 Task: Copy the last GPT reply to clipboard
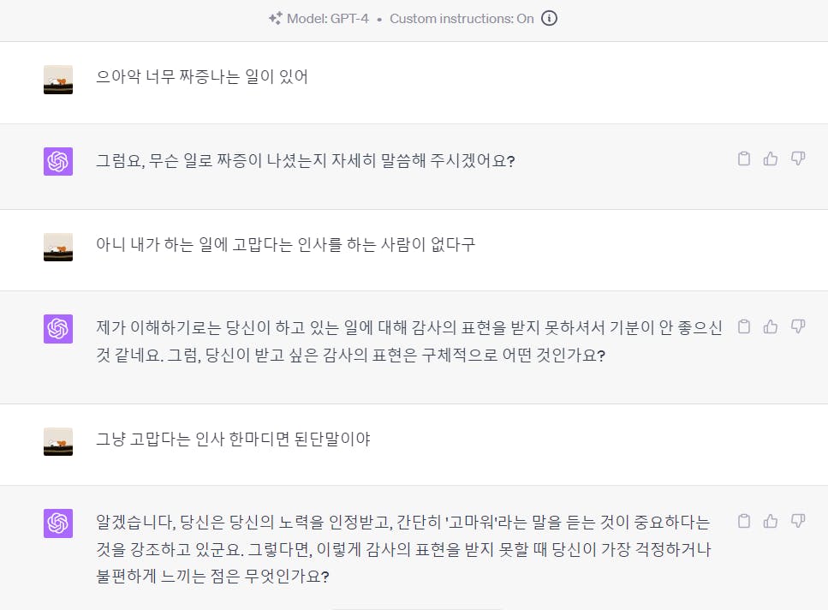(x=744, y=521)
